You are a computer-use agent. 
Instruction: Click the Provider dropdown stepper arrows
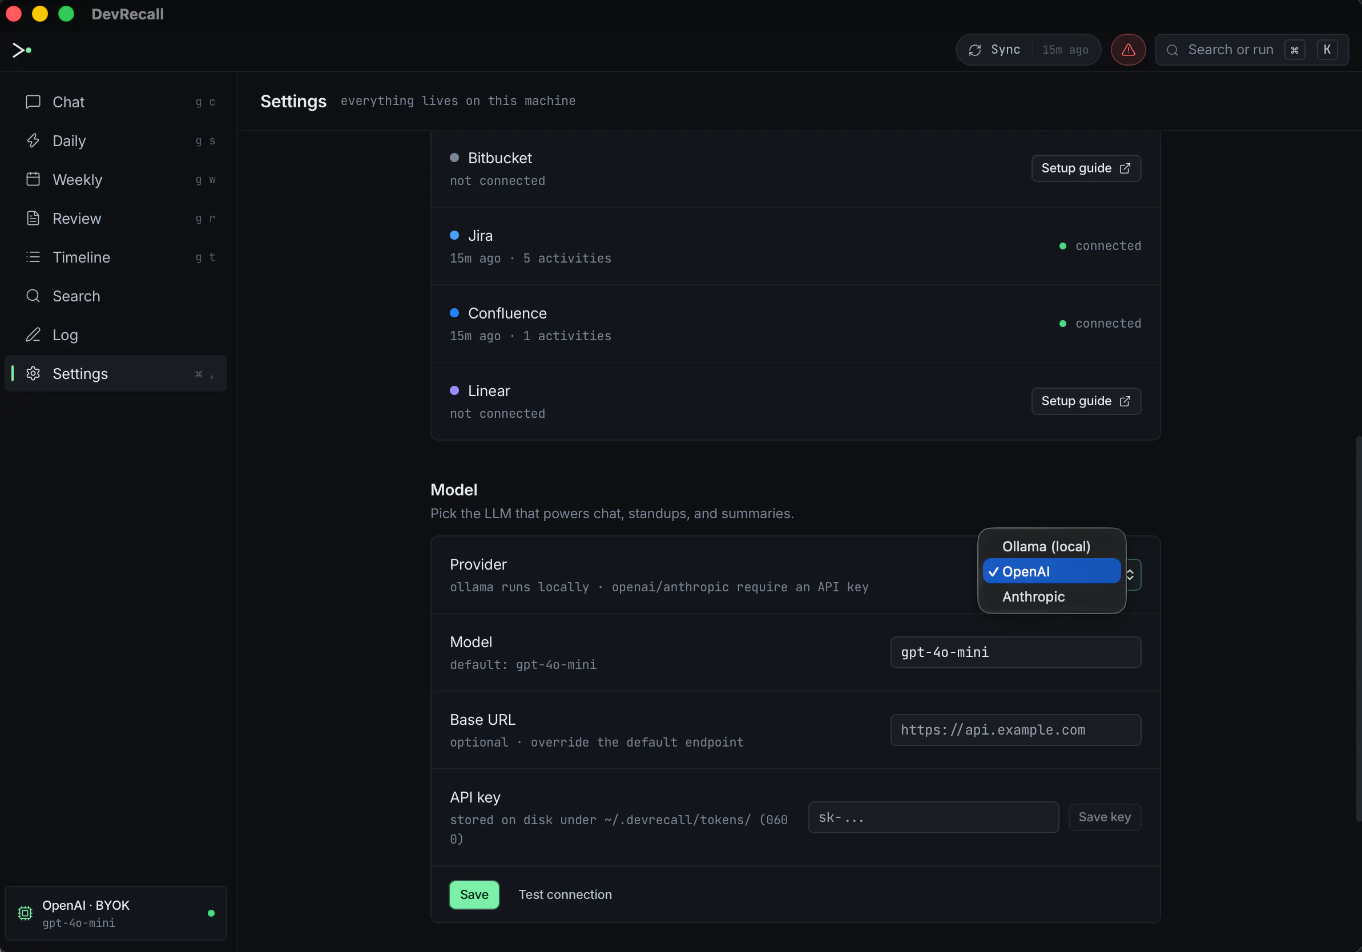[x=1131, y=575]
